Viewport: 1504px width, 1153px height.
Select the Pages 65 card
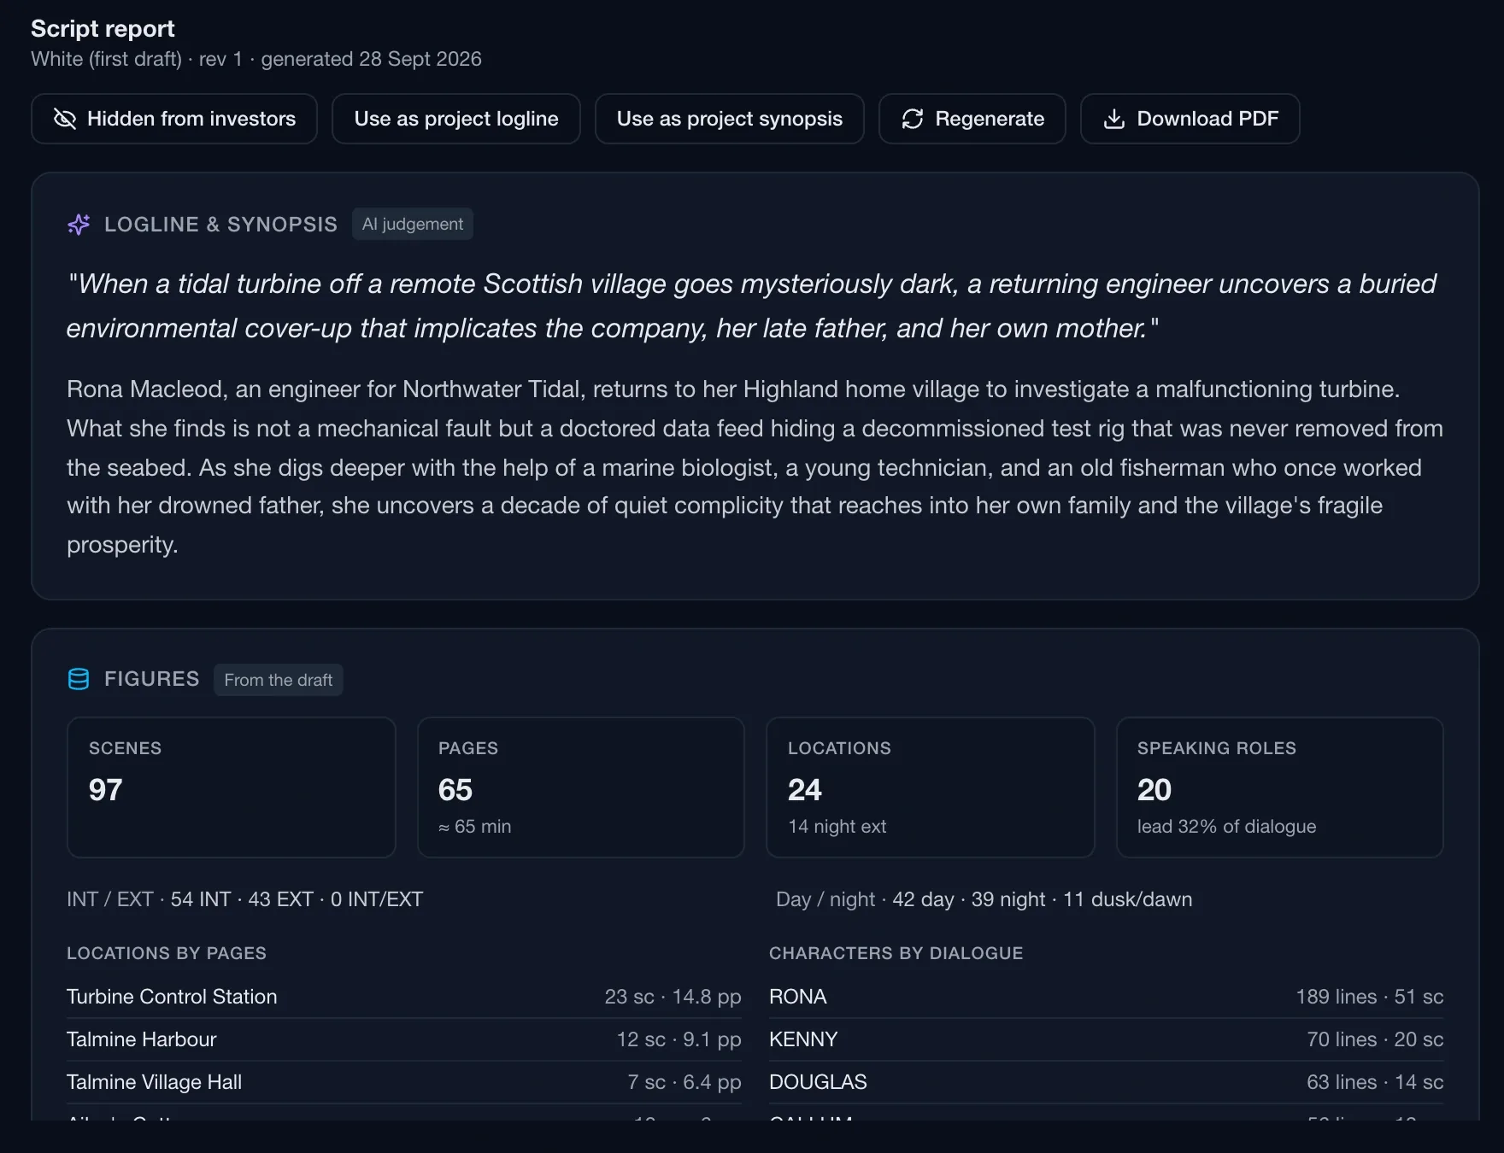point(581,787)
